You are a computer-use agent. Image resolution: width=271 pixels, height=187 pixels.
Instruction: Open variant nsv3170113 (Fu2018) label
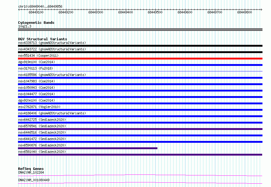pos(36,68)
